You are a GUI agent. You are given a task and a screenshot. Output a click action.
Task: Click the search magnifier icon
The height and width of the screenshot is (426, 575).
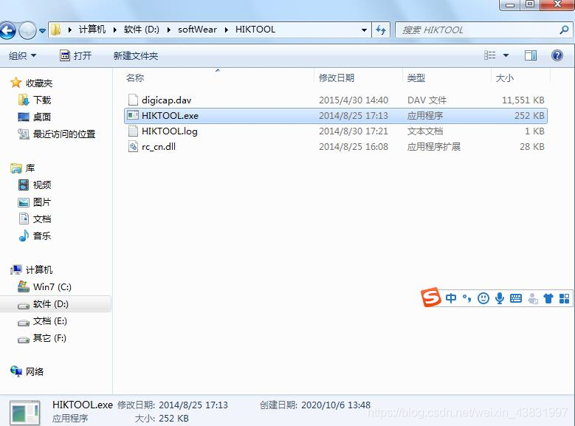[564, 30]
